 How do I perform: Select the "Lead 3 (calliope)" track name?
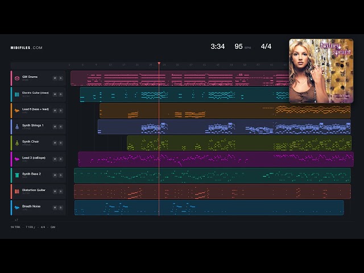[x=34, y=158]
